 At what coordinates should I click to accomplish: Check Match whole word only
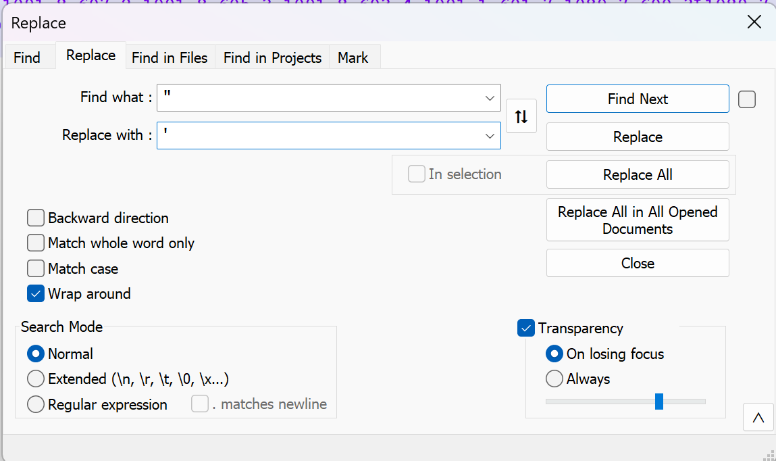coord(35,243)
